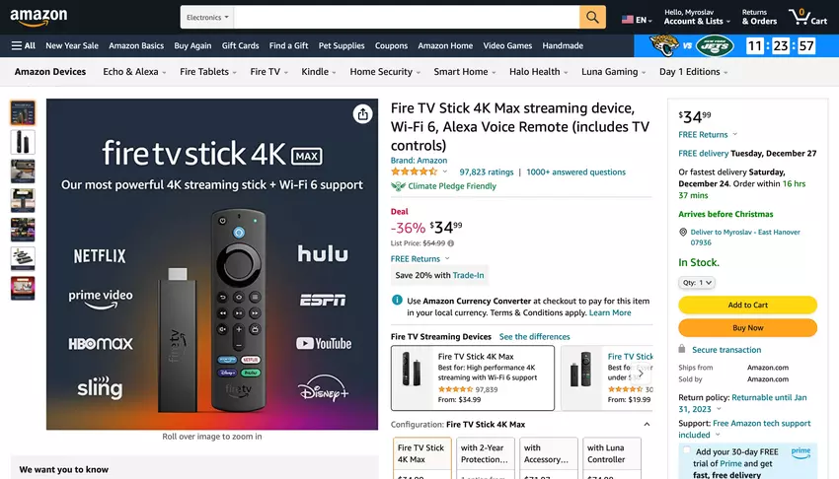
Task: Open the Qty quantity dropdown
Action: pos(697,283)
